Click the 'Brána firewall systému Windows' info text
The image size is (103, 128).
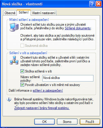tap(54, 101)
